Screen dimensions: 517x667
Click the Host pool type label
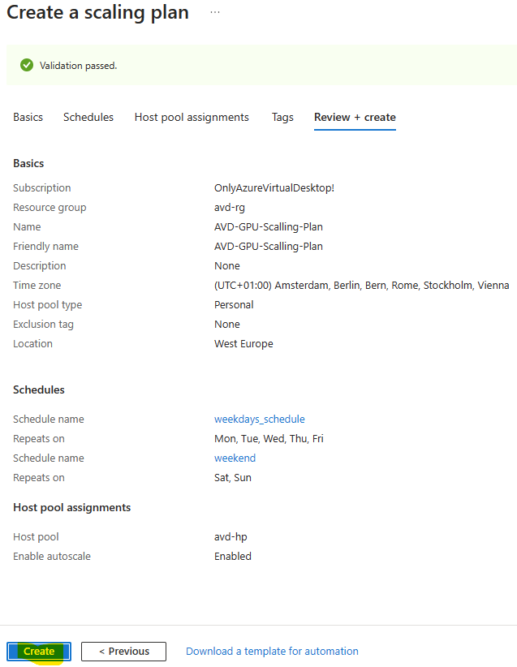[48, 304]
